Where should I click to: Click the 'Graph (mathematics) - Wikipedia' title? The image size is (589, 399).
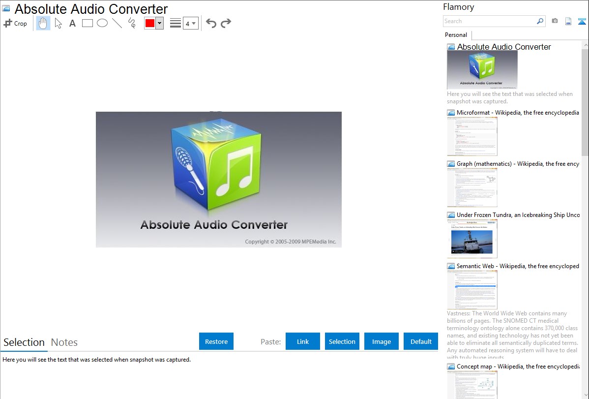click(x=518, y=164)
